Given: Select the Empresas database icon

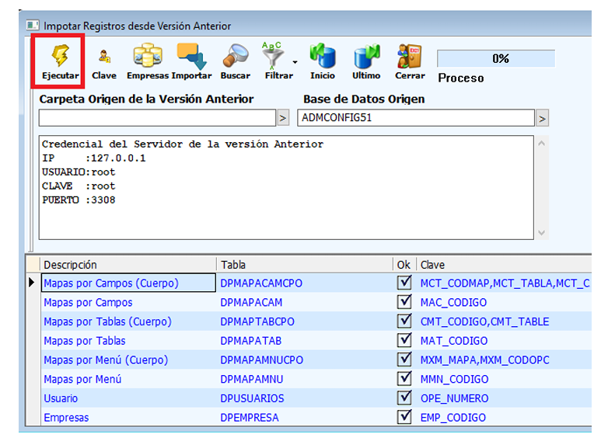Looking at the screenshot, I should coord(147,57).
